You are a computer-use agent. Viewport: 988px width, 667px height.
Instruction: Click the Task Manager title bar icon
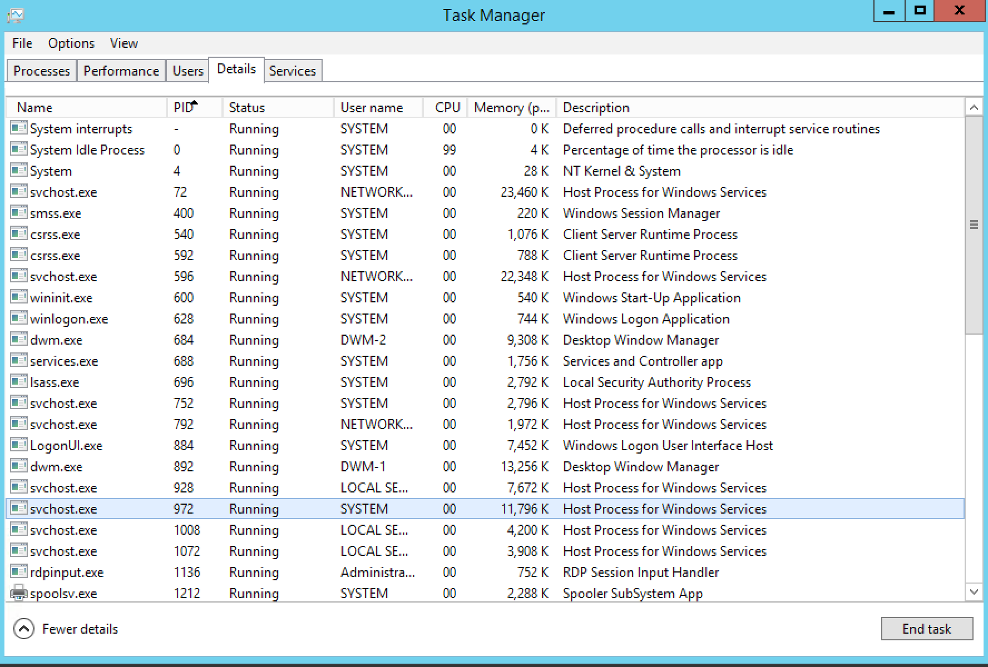[15, 15]
